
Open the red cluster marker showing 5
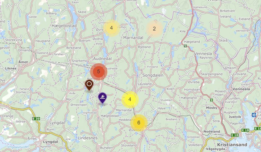pyautogui.click(x=98, y=72)
